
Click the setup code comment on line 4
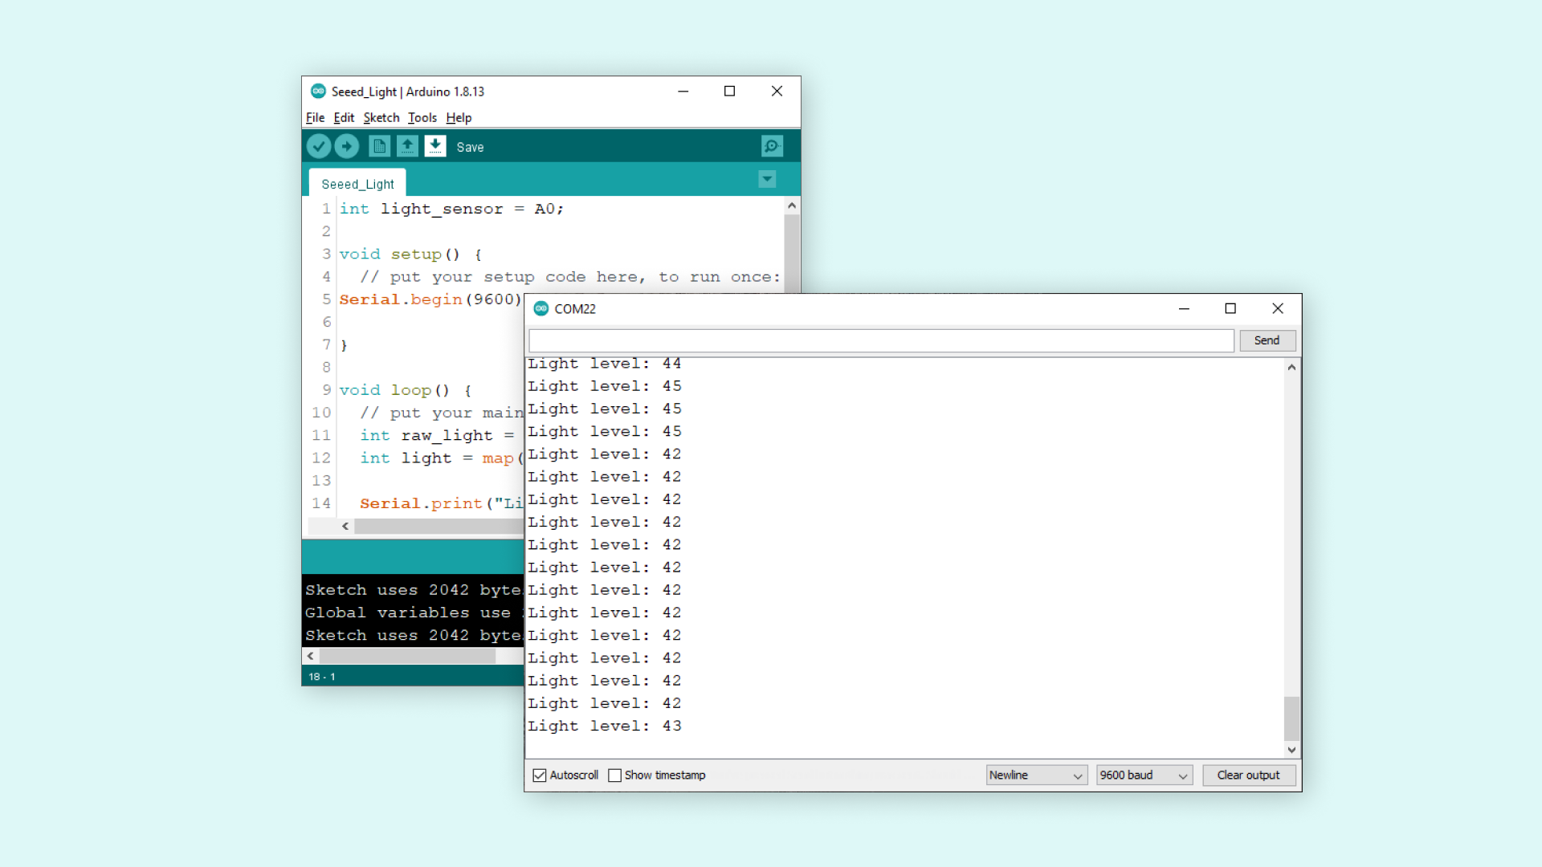tap(570, 277)
